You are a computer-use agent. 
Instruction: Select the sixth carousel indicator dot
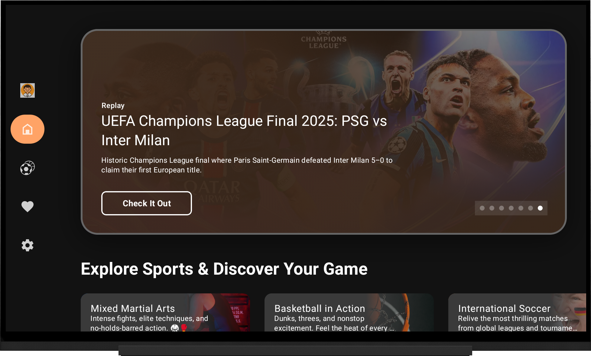531,208
